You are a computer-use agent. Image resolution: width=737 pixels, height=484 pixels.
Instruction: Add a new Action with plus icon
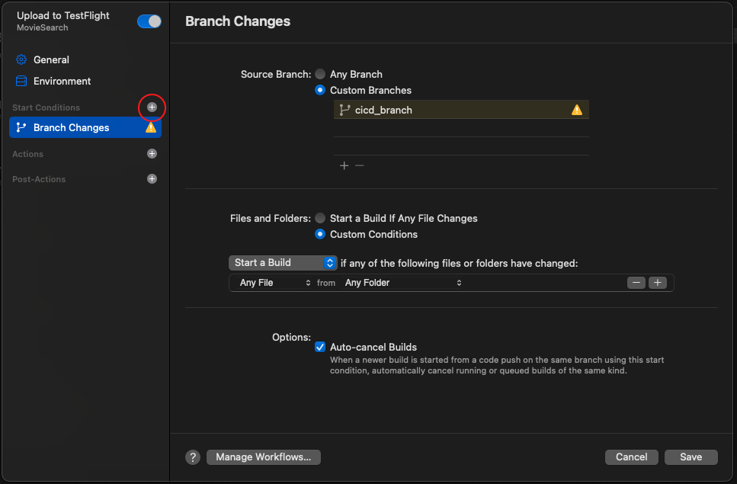point(152,154)
